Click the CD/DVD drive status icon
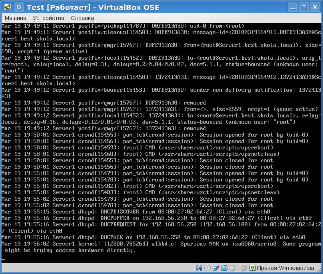 click(207, 268)
